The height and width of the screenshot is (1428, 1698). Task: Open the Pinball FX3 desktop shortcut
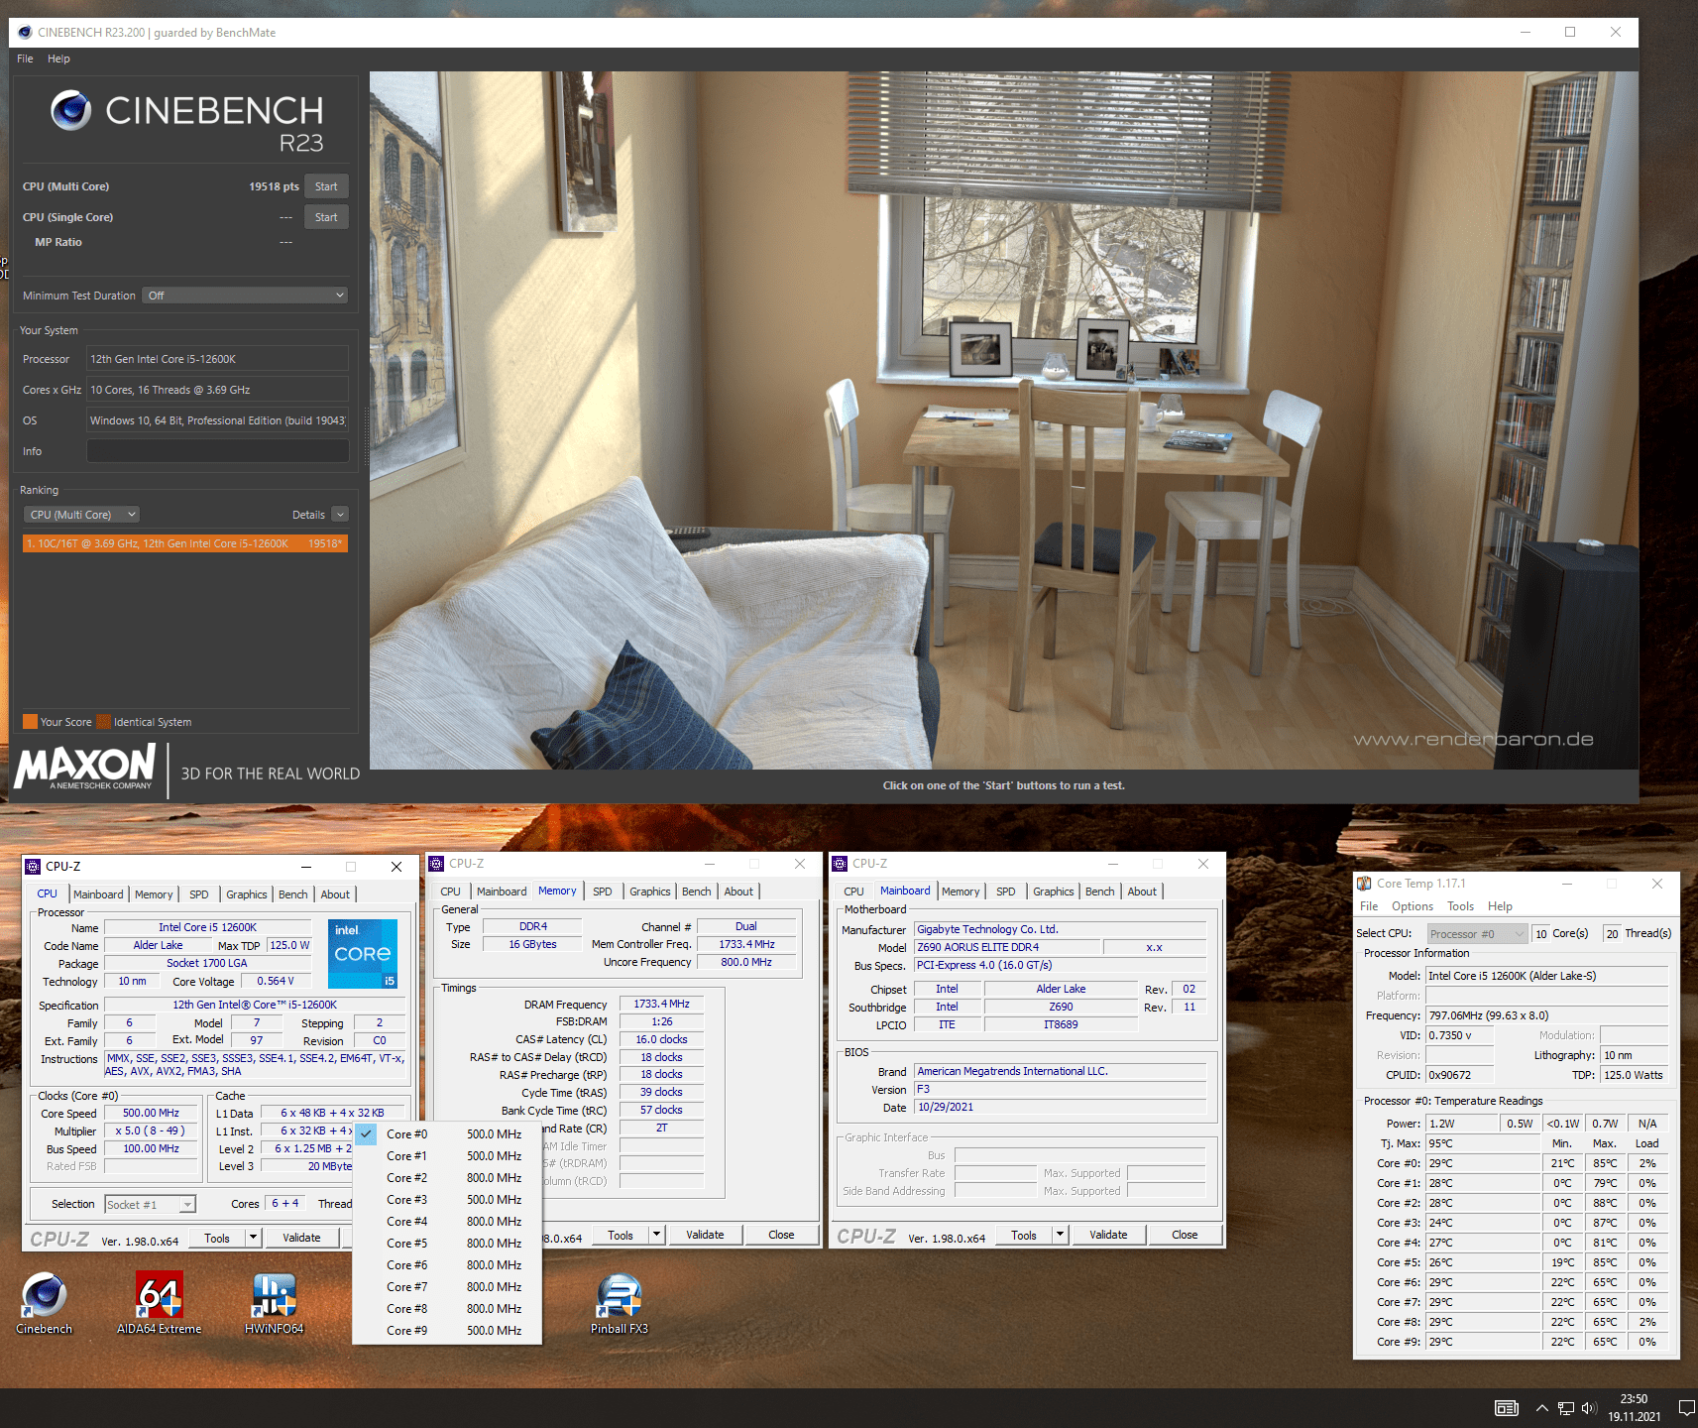(620, 1303)
